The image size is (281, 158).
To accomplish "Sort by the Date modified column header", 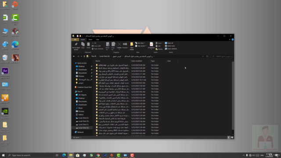I will (x=140, y=61).
